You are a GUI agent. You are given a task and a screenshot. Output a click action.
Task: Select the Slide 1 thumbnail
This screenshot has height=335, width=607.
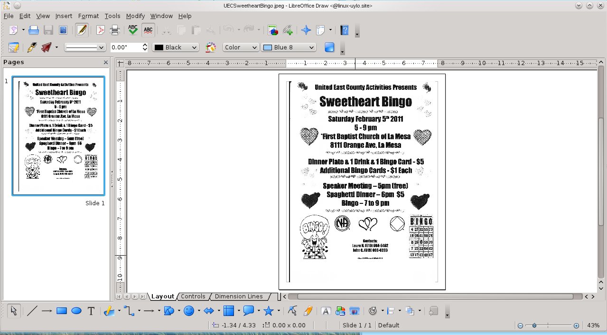click(x=58, y=136)
